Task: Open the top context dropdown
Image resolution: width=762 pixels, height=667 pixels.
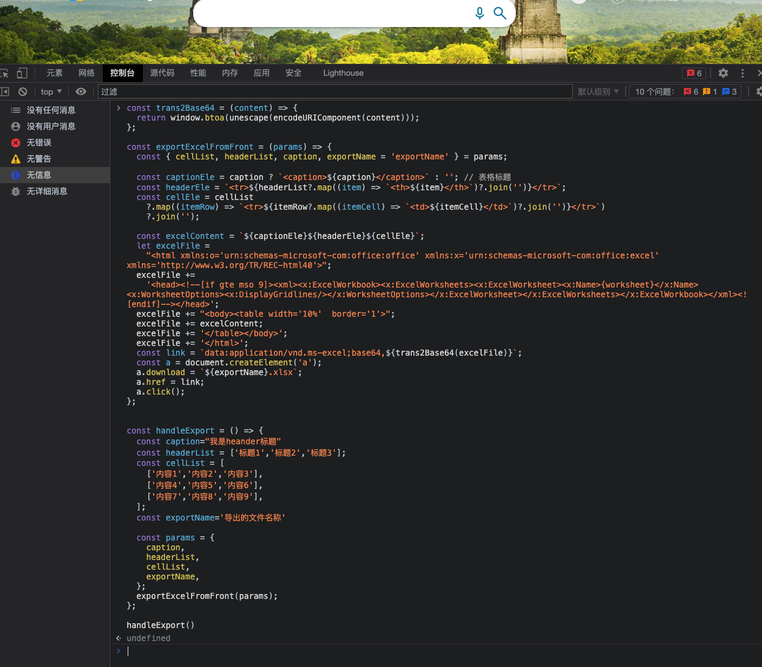Action: [x=51, y=92]
